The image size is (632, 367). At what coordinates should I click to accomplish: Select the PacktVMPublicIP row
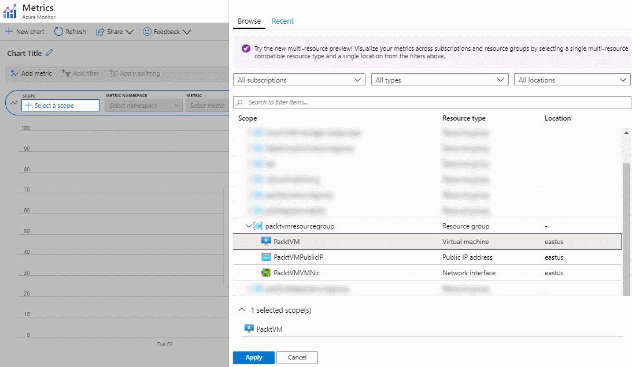pos(427,257)
